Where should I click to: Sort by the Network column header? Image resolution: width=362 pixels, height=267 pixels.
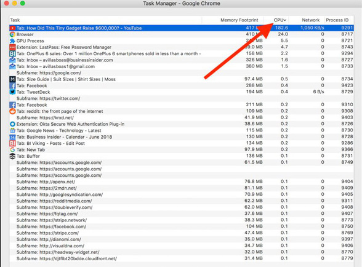307,20
